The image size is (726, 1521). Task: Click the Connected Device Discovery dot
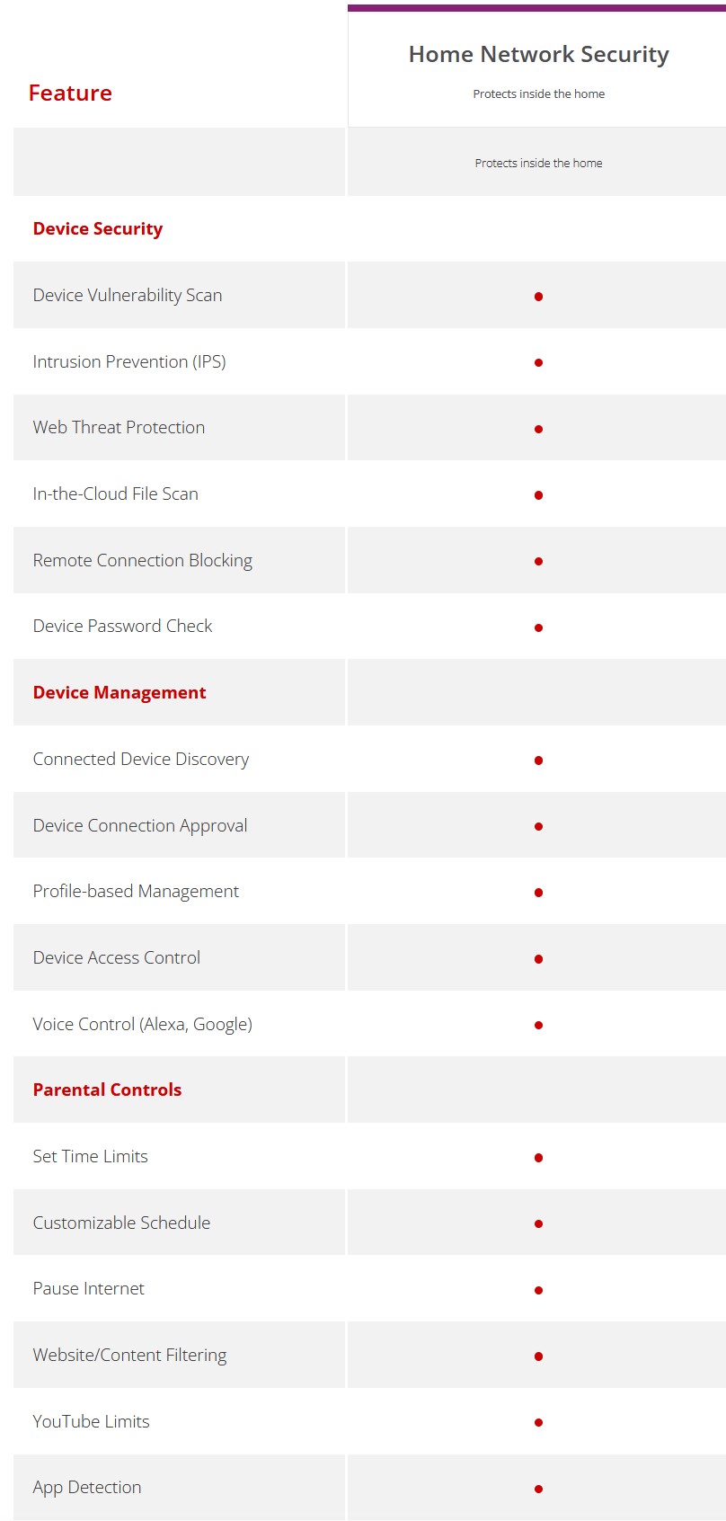(x=538, y=760)
